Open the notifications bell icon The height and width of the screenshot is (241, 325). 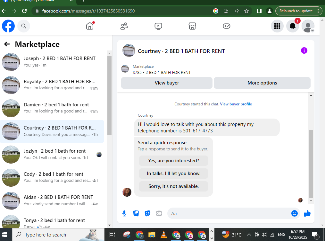[x=292, y=26]
